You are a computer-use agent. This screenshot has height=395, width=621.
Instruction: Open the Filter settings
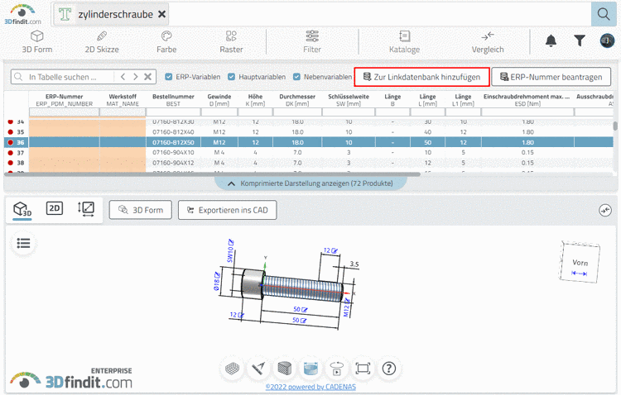point(312,41)
